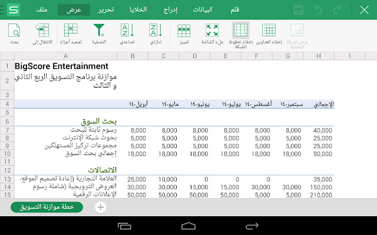The image size is (377, 235).
Task: Select column H header
Action: coord(319,56)
